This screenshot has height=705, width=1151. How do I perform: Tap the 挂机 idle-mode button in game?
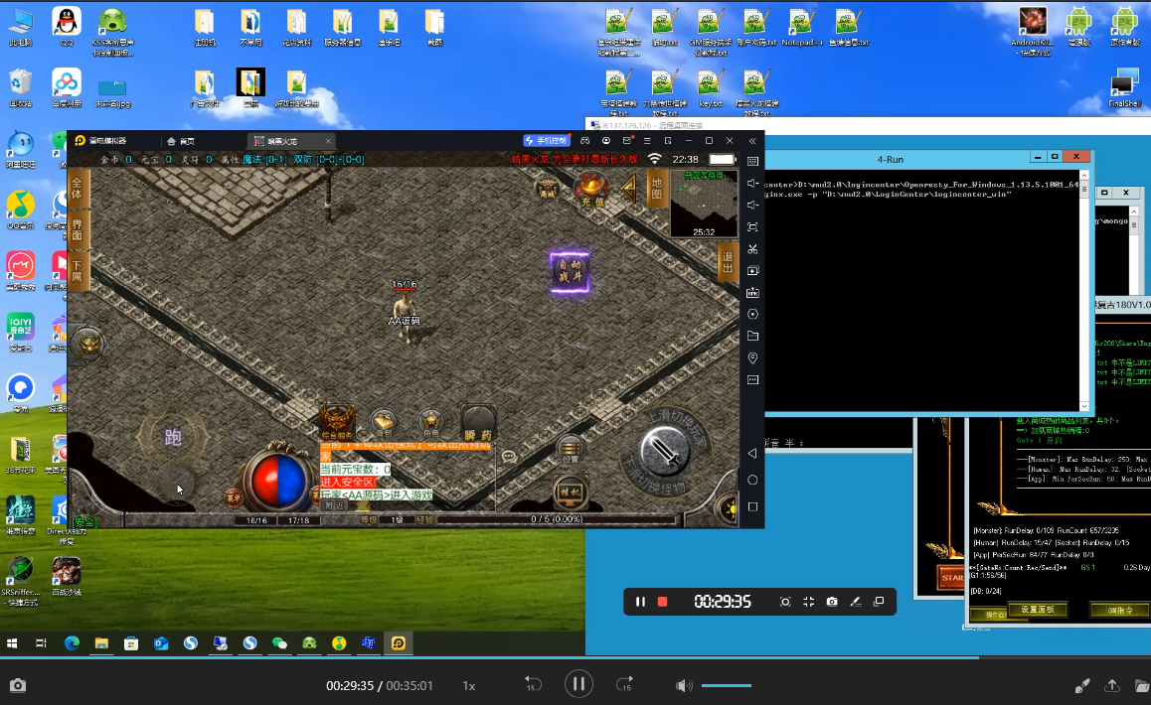tap(570, 491)
